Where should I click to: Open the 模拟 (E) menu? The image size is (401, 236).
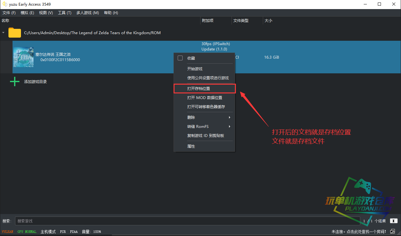coord(27,13)
